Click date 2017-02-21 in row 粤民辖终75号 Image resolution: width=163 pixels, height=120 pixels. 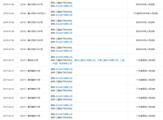[x=8, y=98]
